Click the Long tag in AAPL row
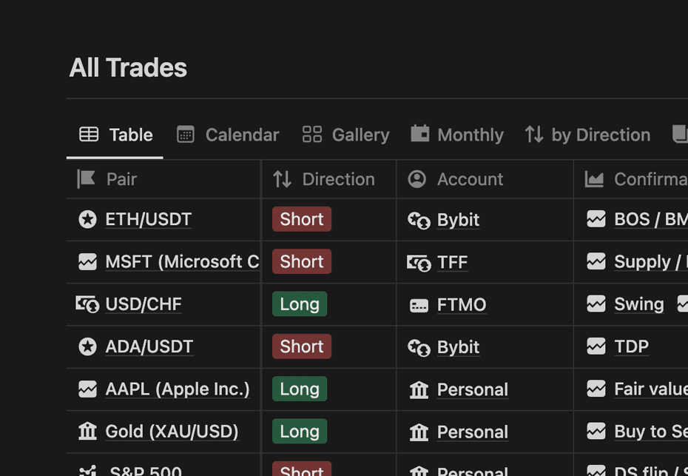 [x=300, y=389]
